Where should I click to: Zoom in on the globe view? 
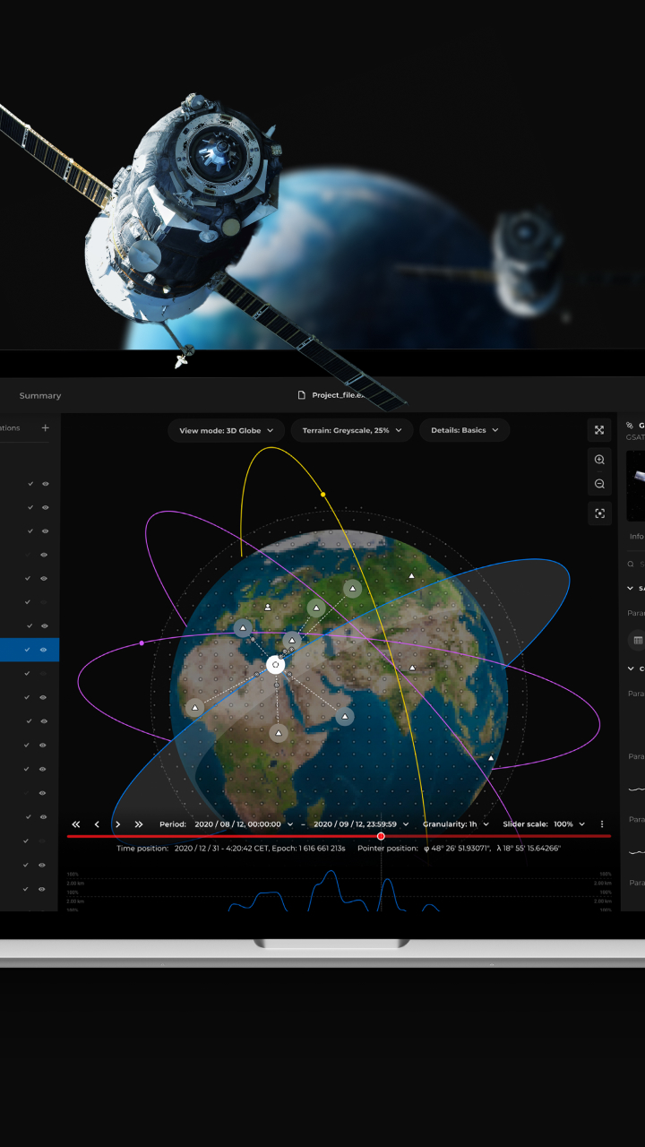599,460
